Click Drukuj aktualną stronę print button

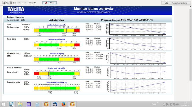point(176,3)
